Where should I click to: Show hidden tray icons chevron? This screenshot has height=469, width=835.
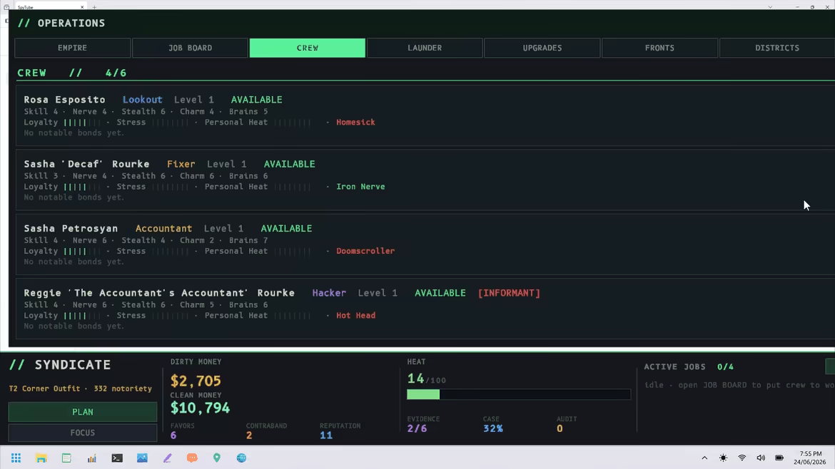coord(704,458)
